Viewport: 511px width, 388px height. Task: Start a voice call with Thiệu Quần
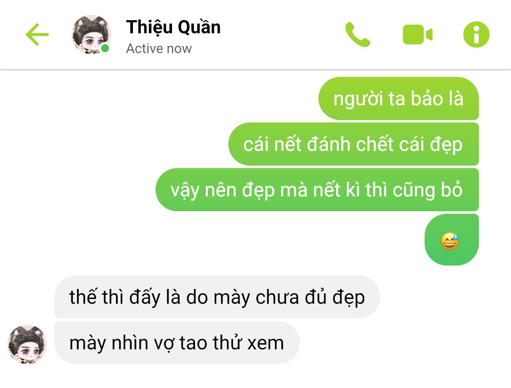[358, 35]
